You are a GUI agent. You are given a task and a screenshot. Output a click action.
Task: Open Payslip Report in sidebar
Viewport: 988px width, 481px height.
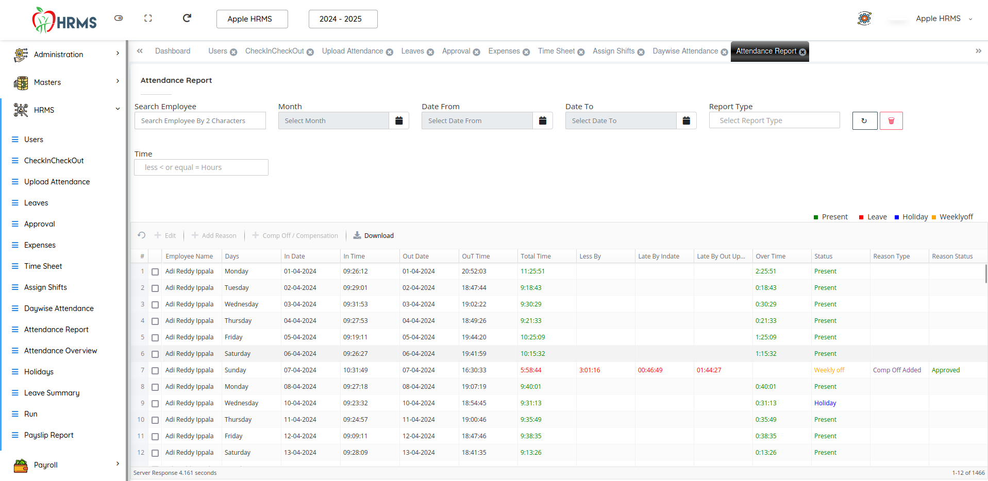tap(48, 435)
